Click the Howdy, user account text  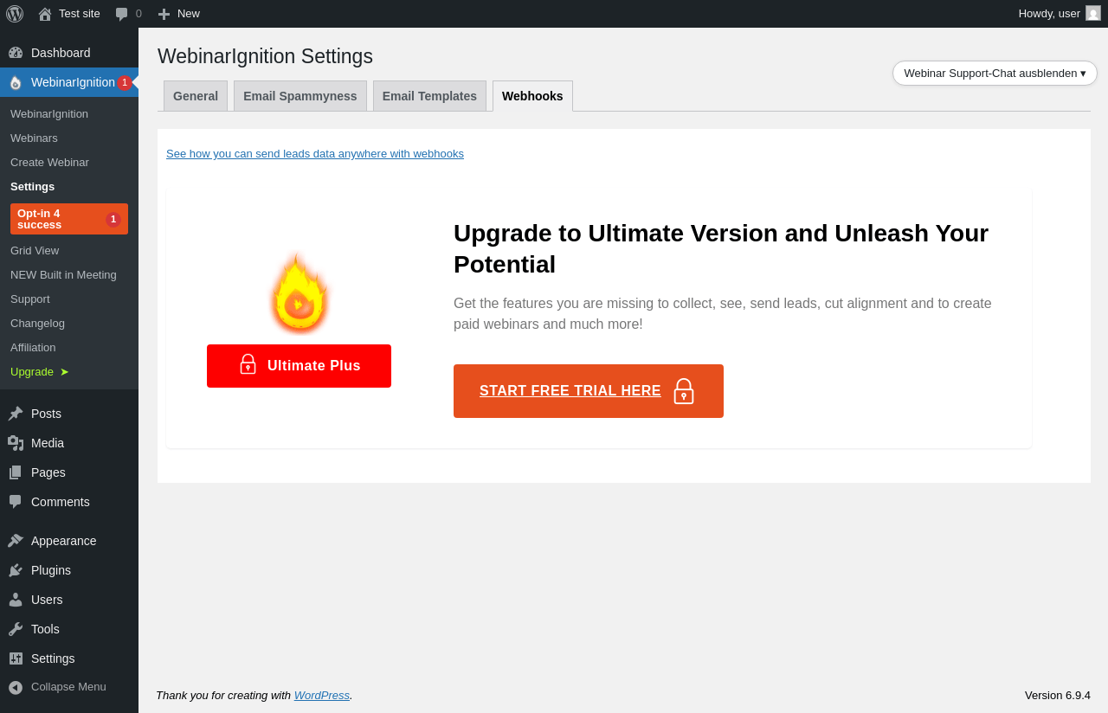point(1049,14)
